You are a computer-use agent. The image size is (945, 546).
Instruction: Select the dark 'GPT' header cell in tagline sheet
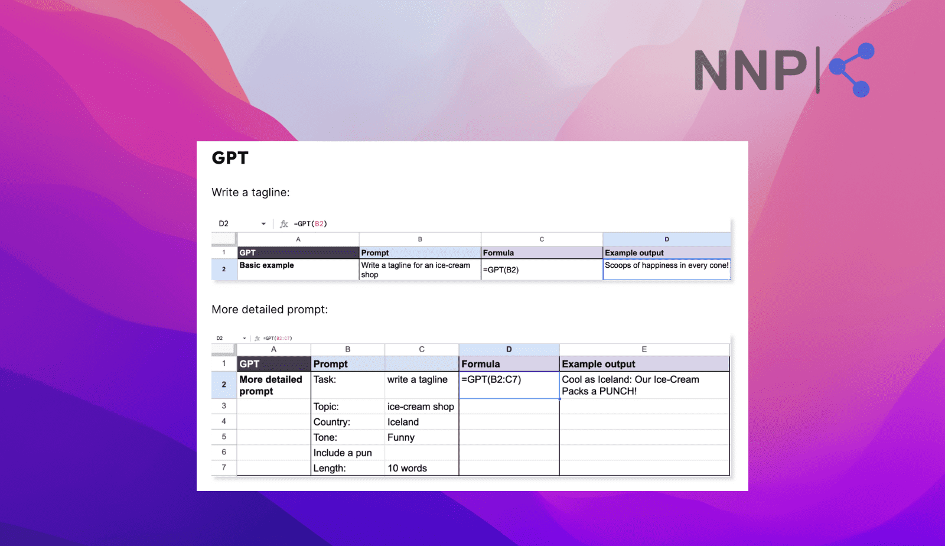pos(298,252)
